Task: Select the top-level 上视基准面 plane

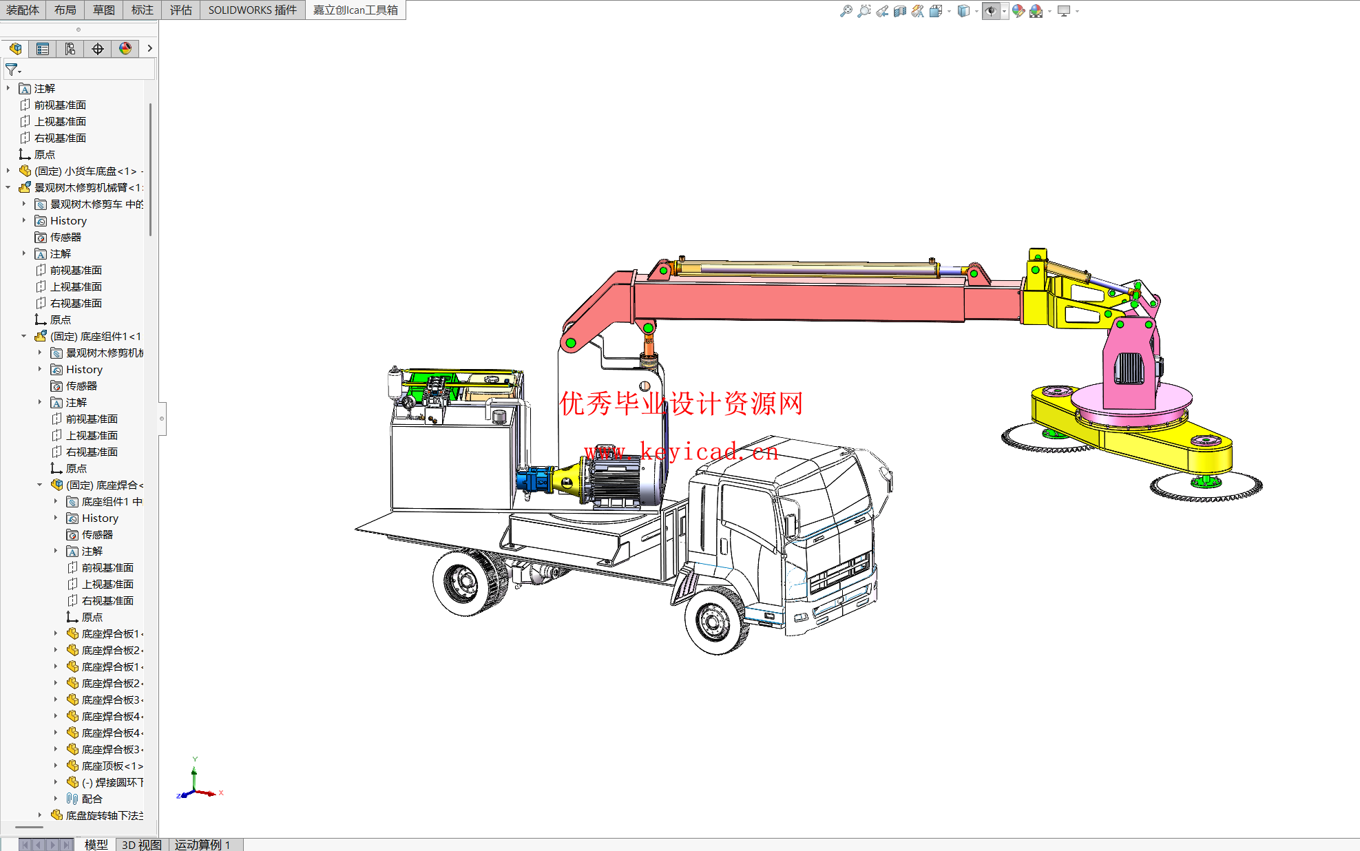Action: tap(60, 121)
